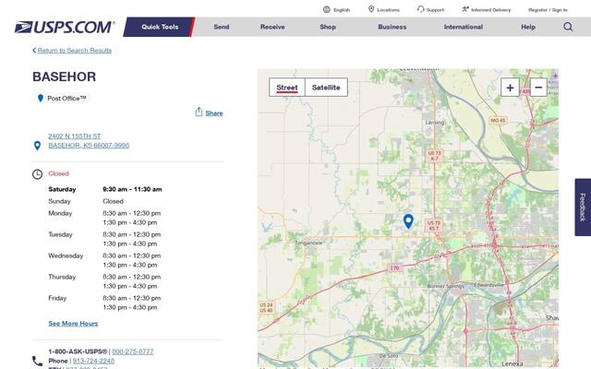
Task: Click the telephone handset icon
Action: point(37,361)
